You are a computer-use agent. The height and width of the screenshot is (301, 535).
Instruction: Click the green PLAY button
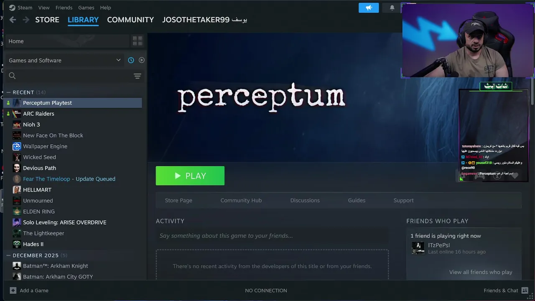190,176
